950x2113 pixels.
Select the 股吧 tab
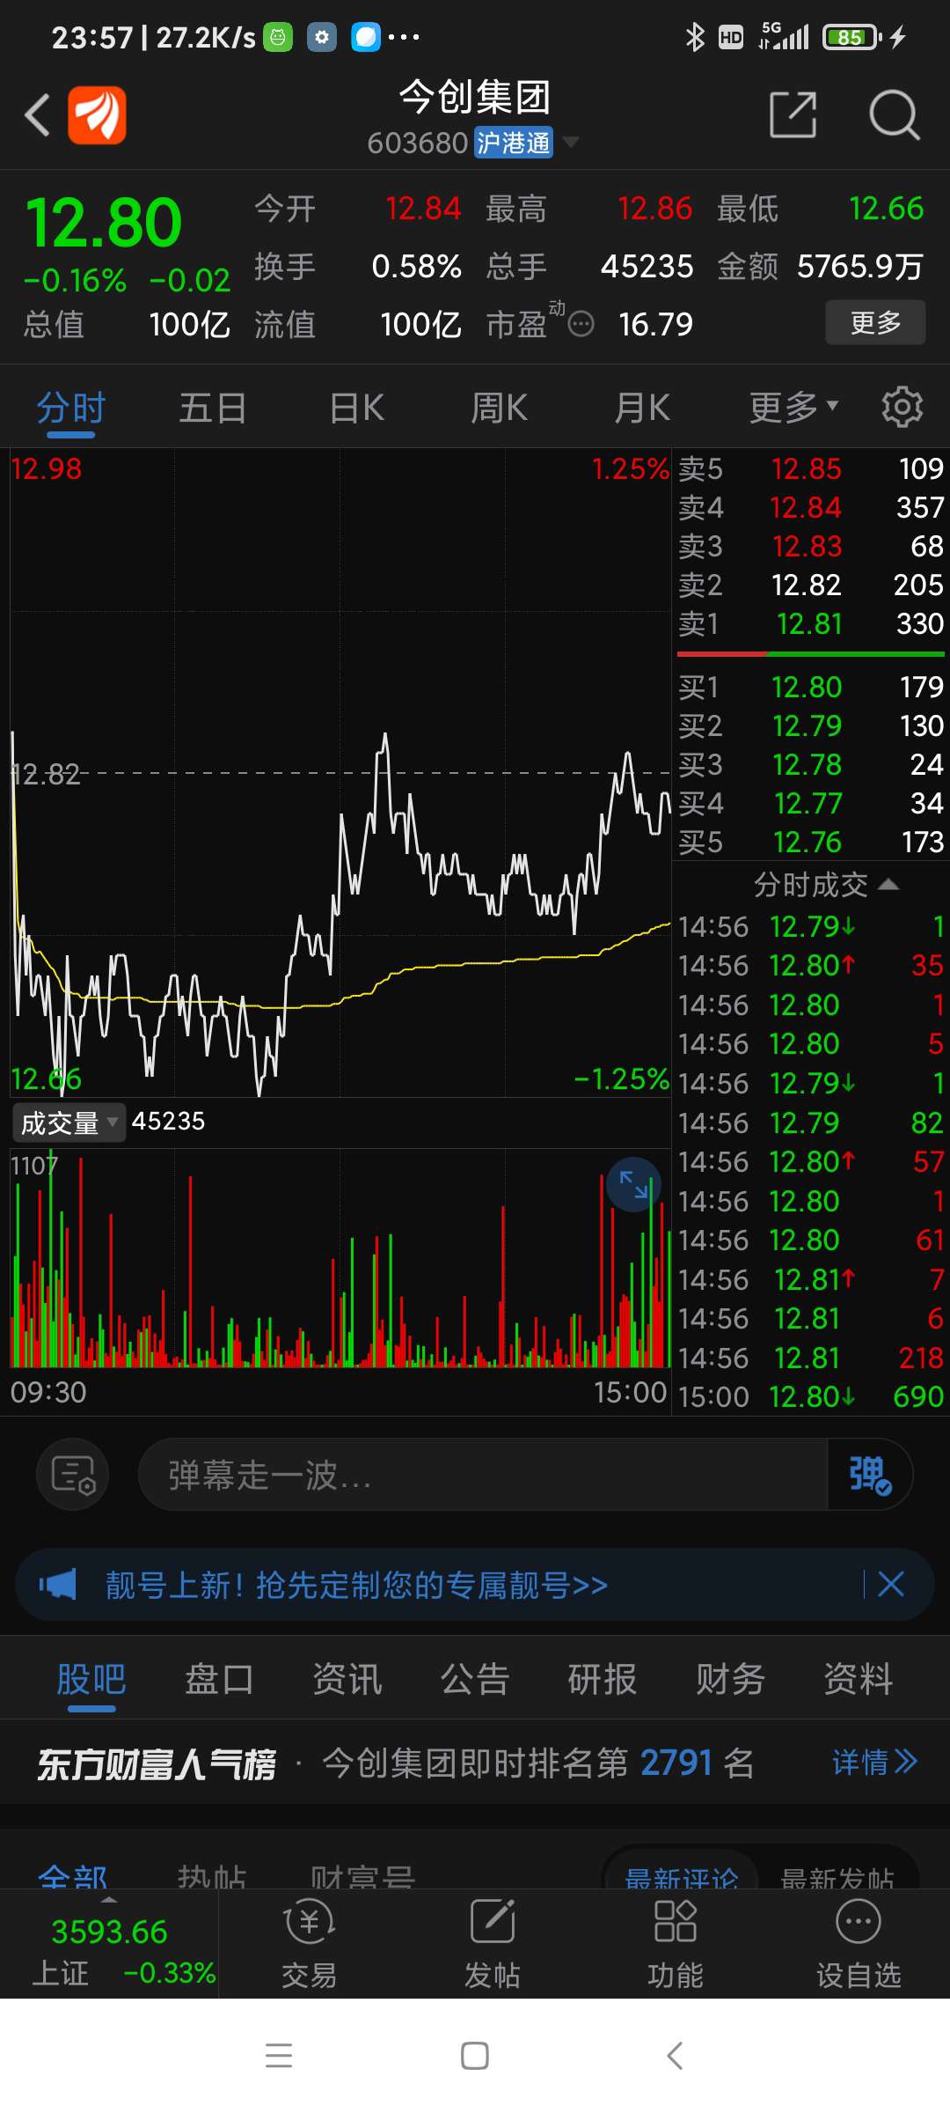(91, 1679)
